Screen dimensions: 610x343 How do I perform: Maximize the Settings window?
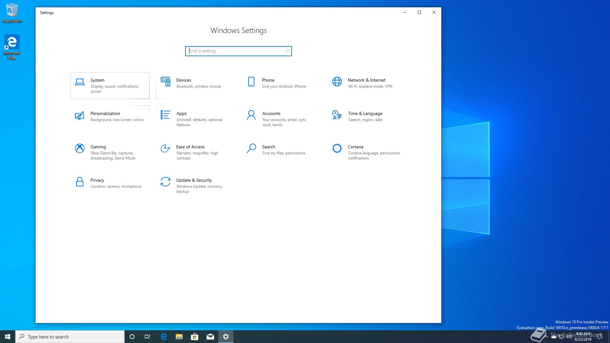(x=419, y=12)
